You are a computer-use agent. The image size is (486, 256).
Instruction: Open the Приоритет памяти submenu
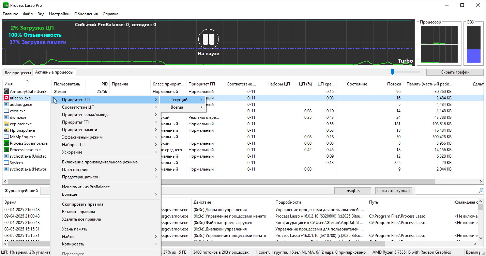105,130
